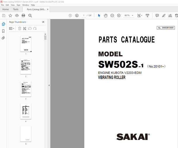Go to previous page arrow
The width and height of the screenshot is (178, 148).
(70, 16)
